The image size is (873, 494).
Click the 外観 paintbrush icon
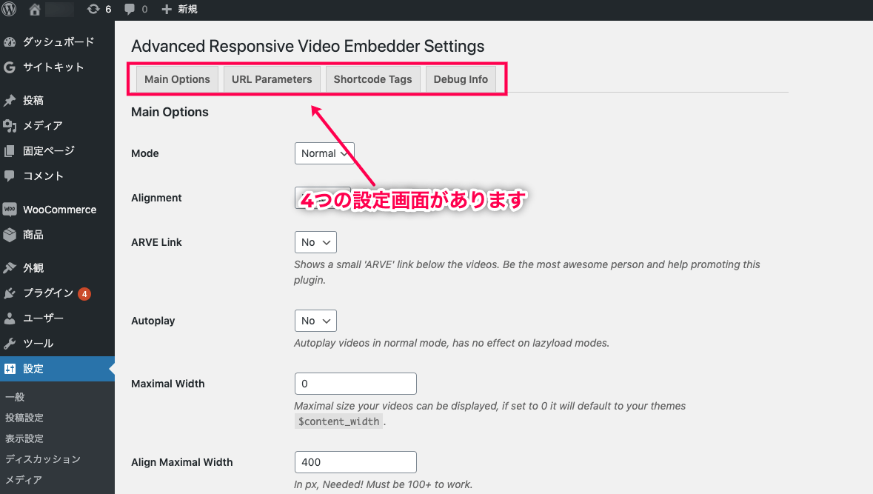(10, 268)
